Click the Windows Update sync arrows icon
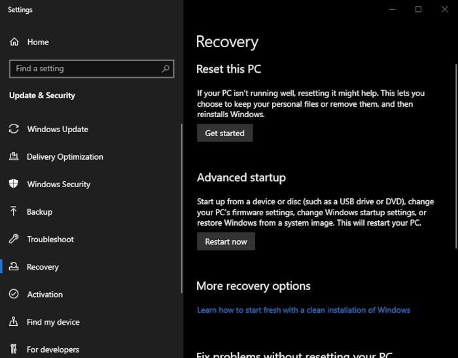The width and height of the screenshot is (458, 358). tap(14, 128)
